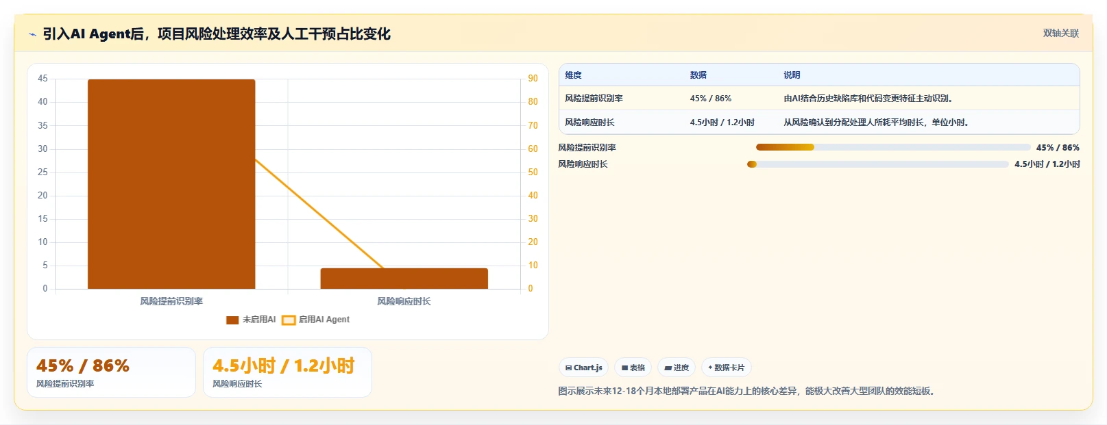This screenshot has width=1107, height=425.
Task: Click the short 风险响应时长 chart bar
Action: click(x=404, y=279)
